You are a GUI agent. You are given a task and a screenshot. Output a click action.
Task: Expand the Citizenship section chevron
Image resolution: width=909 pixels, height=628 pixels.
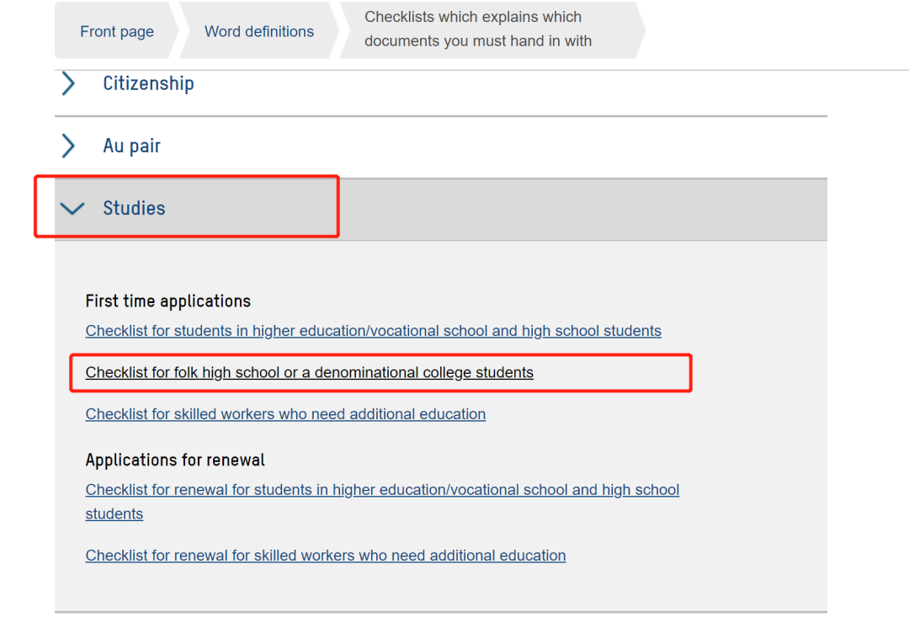pos(69,83)
